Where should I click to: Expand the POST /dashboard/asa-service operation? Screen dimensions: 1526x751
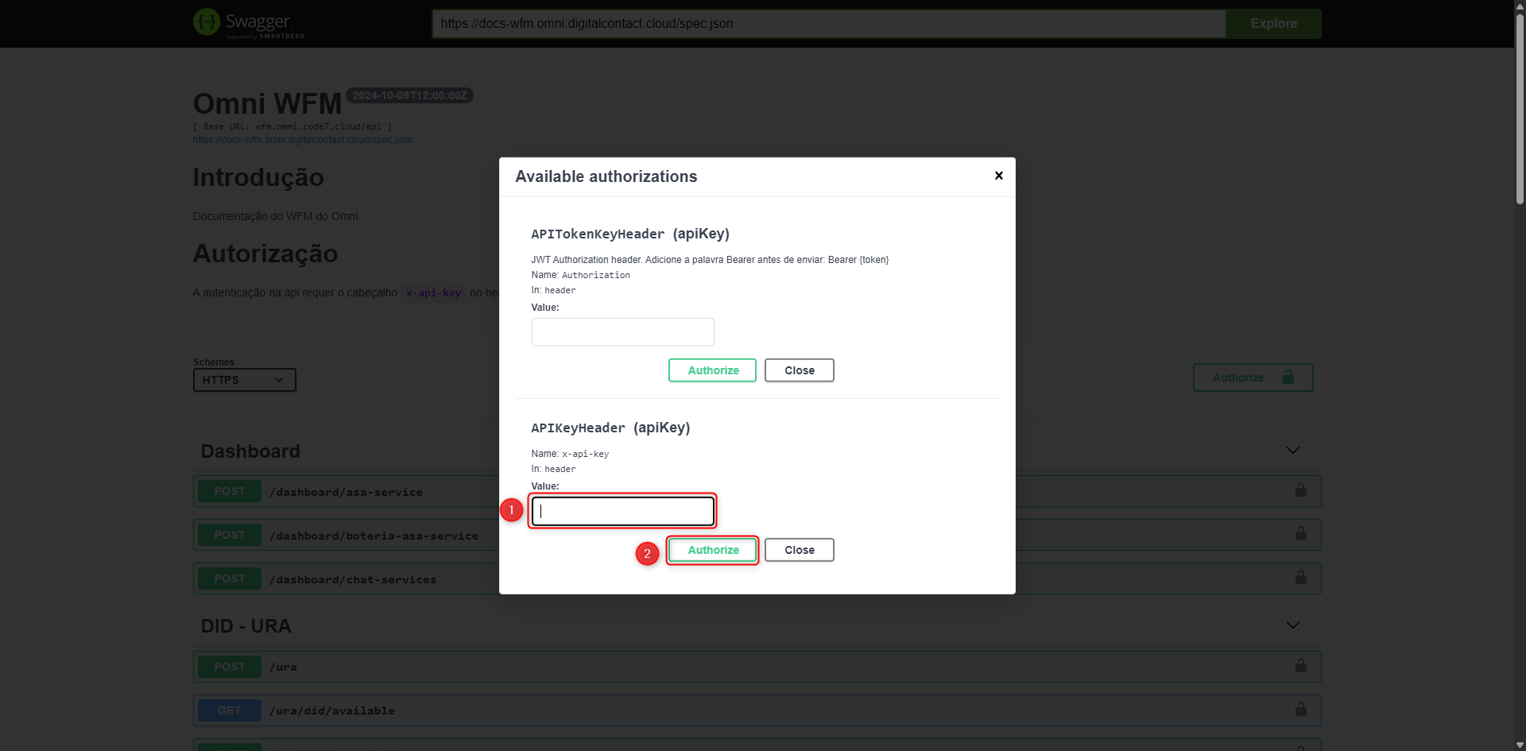(x=346, y=492)
